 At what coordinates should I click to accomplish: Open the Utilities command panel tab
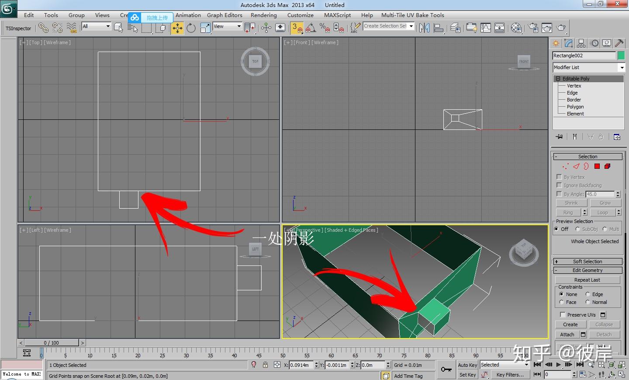[619, 43]
